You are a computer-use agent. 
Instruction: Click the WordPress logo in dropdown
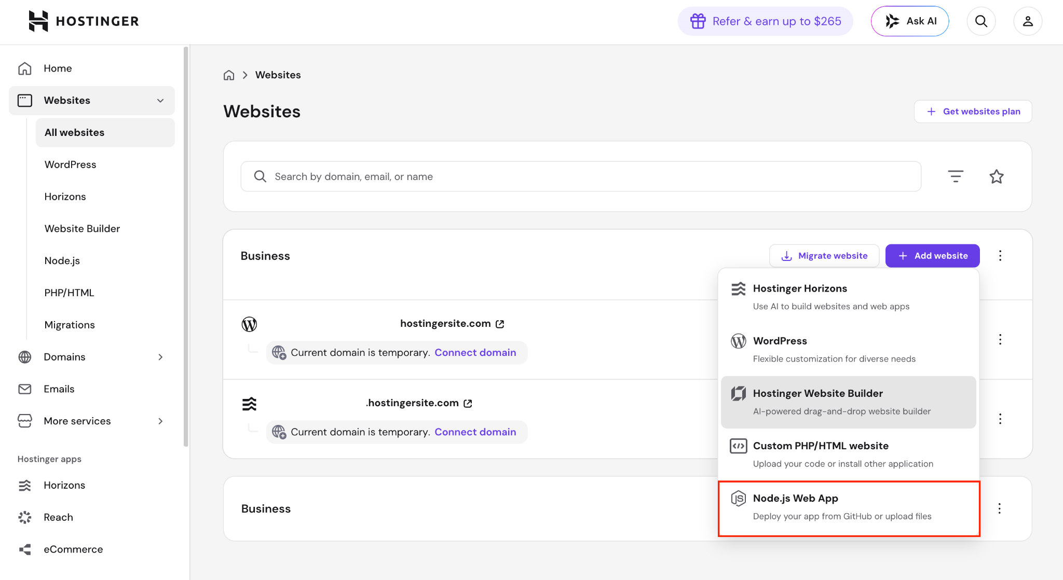[x=739, y=341]
